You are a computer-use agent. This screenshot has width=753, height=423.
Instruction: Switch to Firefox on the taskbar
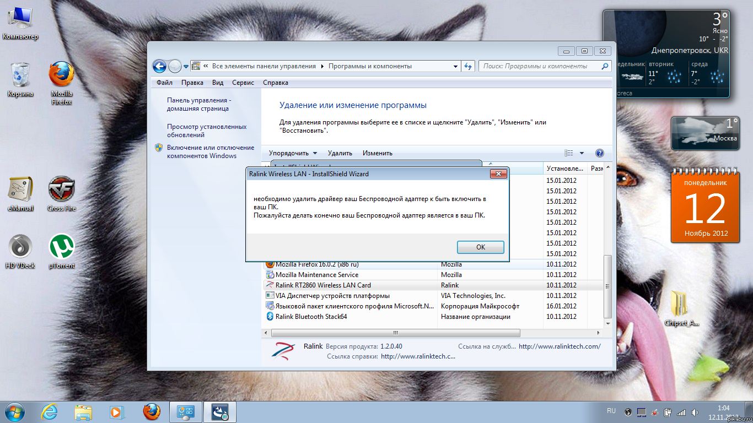[151, 411]
